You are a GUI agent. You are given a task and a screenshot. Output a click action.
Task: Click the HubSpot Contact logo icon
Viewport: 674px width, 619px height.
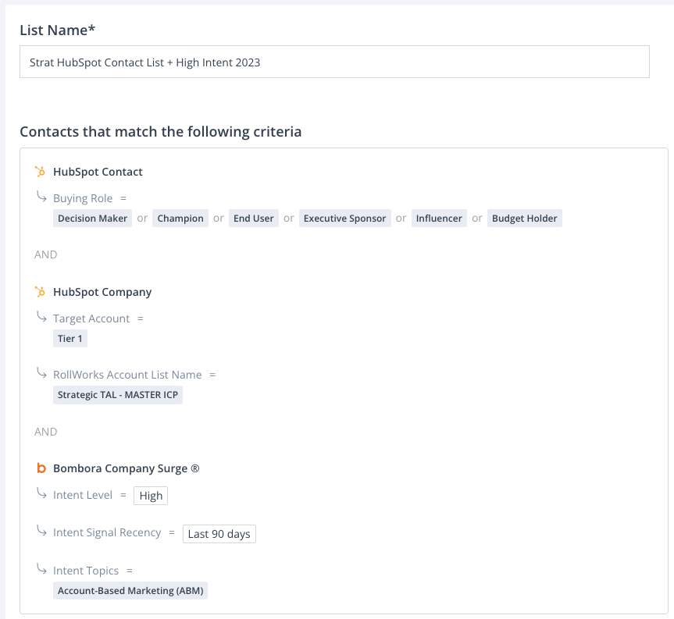point(41,172)
